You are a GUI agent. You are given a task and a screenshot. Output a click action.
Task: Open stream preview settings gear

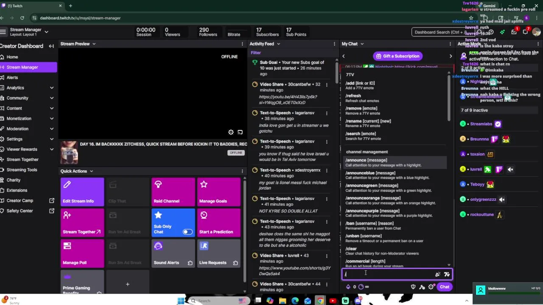tap(231, 132)
